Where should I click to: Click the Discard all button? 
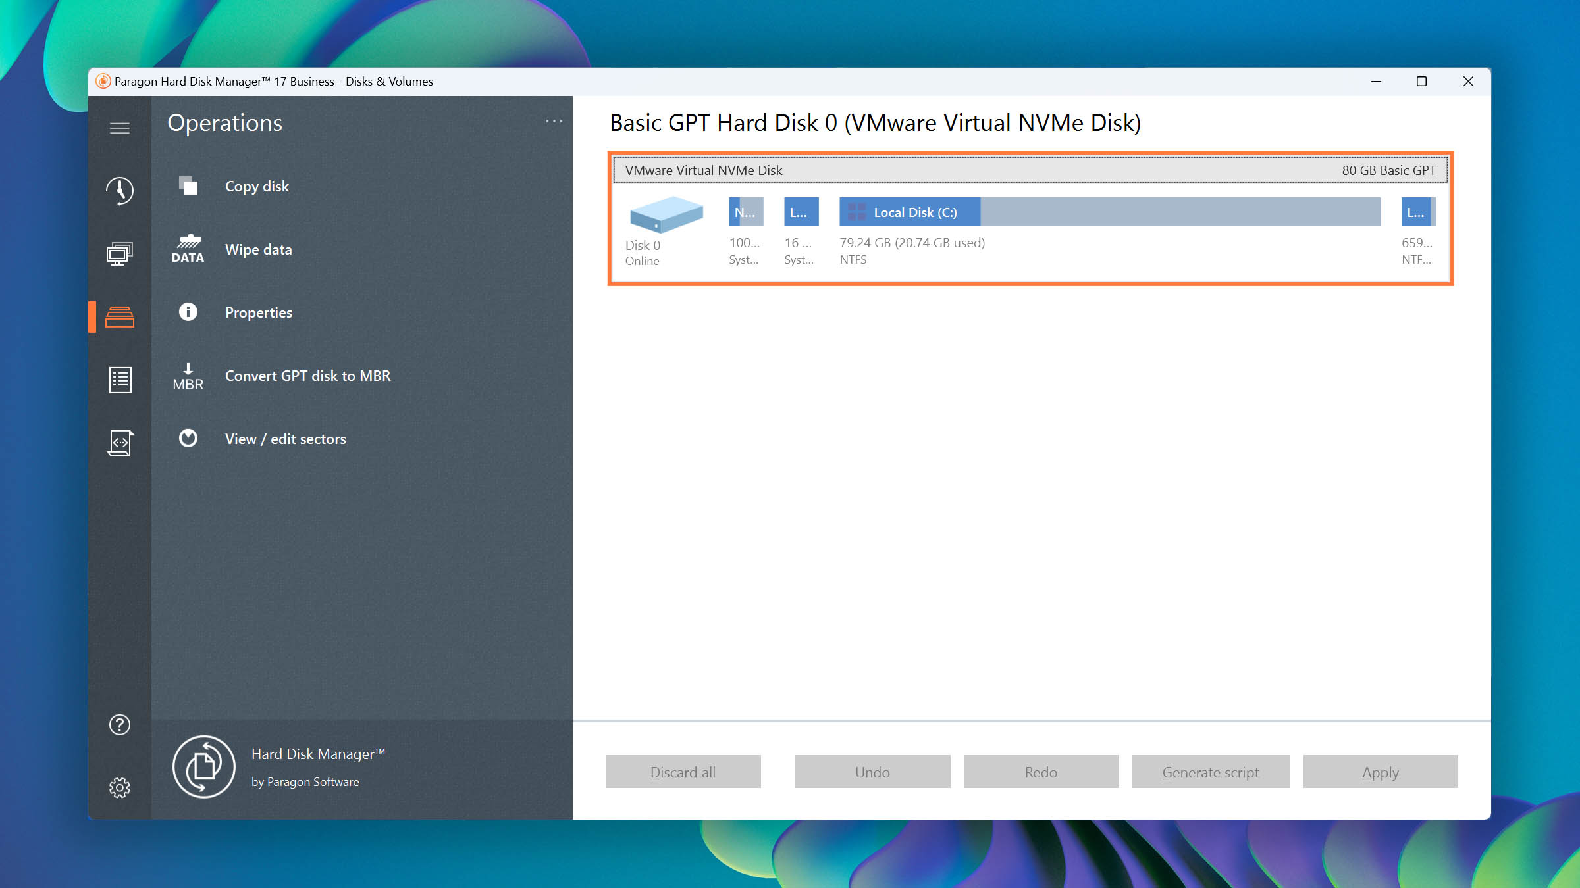[x=683, y=772]
